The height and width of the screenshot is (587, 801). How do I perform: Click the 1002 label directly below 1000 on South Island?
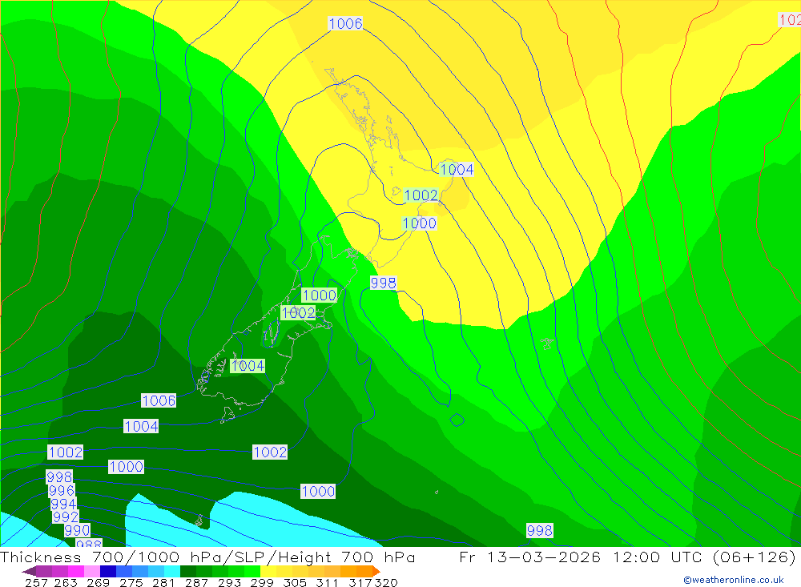298,312
